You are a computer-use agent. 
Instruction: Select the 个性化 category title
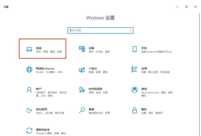pyautogui.click(x=93, y=68)
